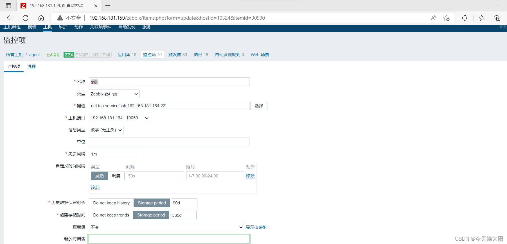Screen dimensions: 507x244
Task: Open browser extensions puzzle icon
Action: pyautogui.click(x=465, y=18)
